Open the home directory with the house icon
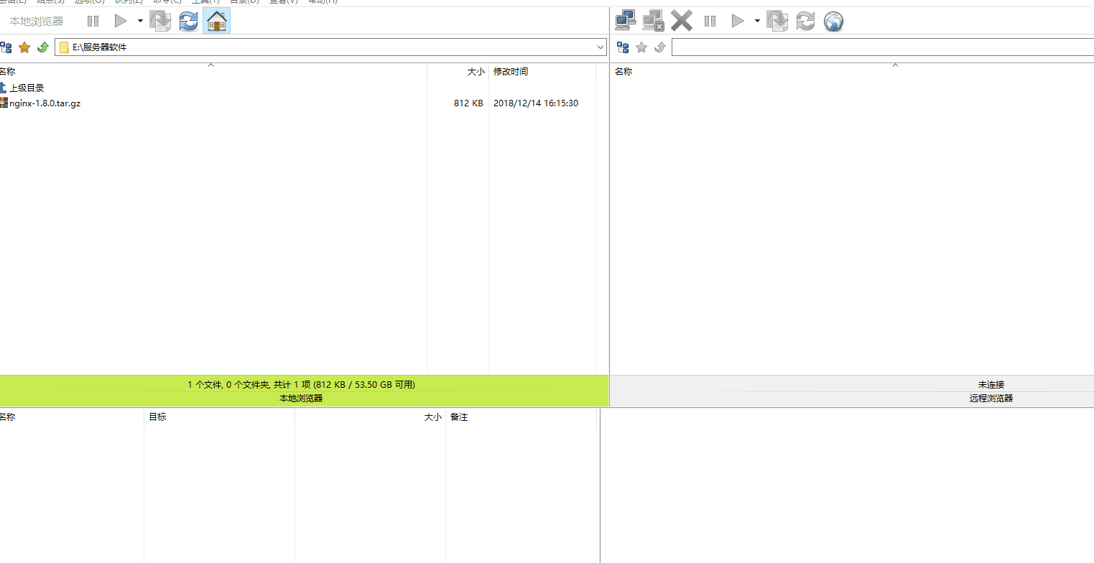Image resolution: width=1094 pixels, height=563 pixels. click(x=216, y=21)
